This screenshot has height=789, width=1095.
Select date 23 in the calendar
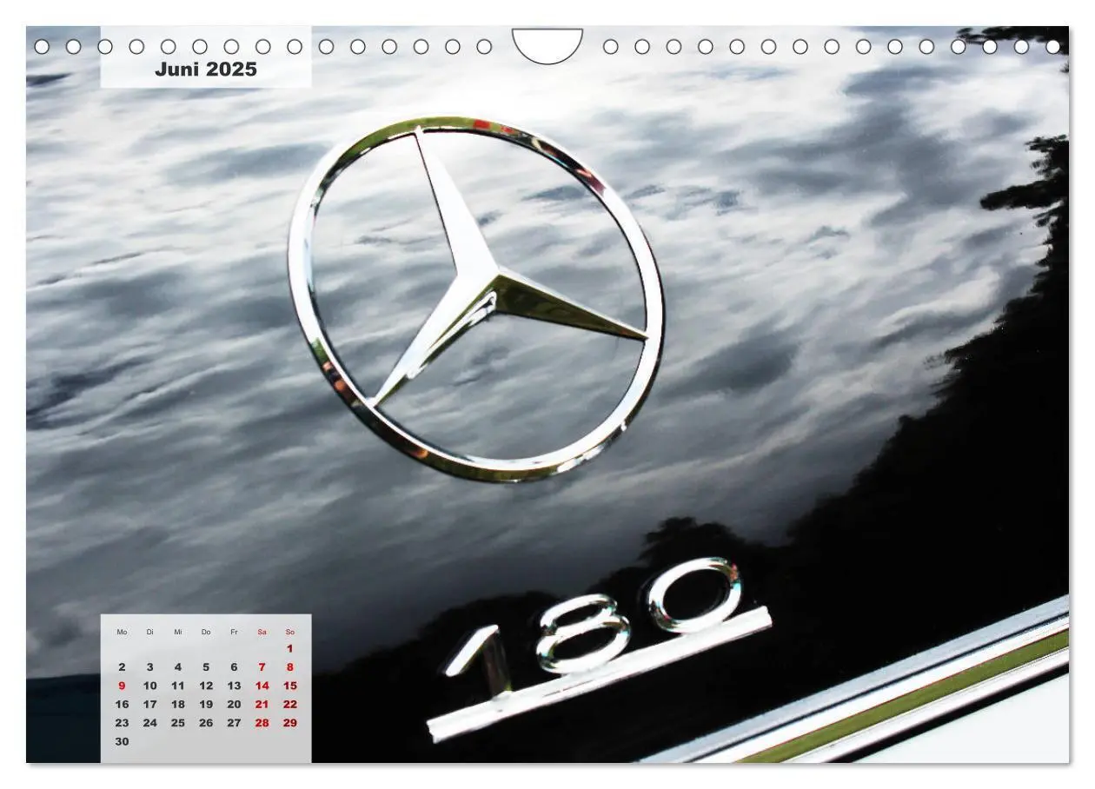pyautogui.click(x=122, y=723)
